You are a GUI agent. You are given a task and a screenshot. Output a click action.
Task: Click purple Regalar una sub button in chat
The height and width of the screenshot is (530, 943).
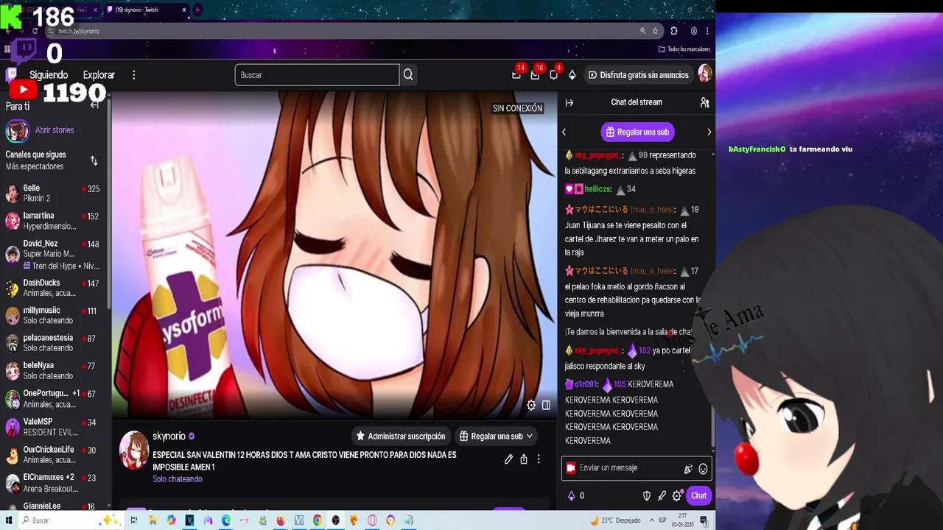click(637, 132)
